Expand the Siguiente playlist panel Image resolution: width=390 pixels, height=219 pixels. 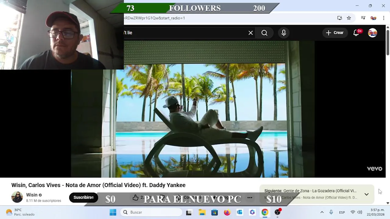(367, 194)
